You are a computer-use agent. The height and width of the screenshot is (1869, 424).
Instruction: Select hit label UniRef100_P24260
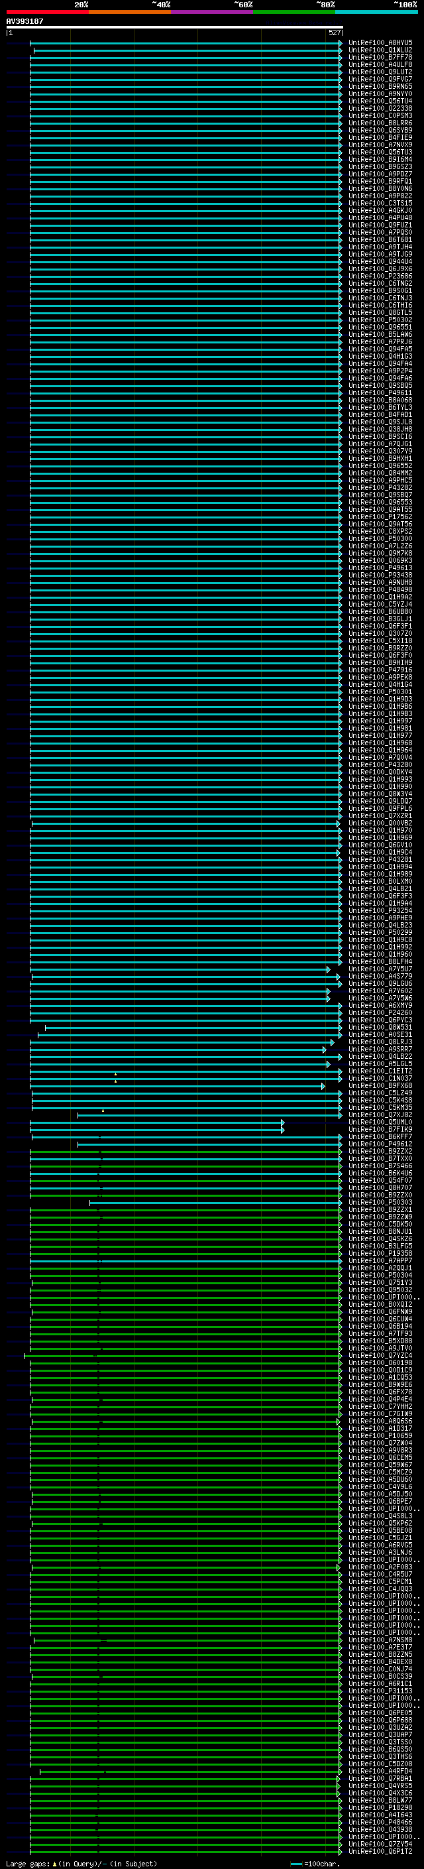[380, 1013]
